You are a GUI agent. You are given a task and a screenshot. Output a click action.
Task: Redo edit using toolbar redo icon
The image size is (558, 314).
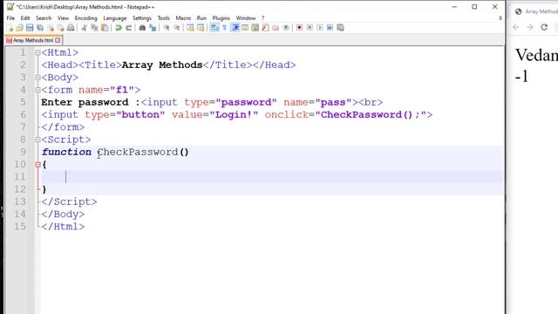128,28
